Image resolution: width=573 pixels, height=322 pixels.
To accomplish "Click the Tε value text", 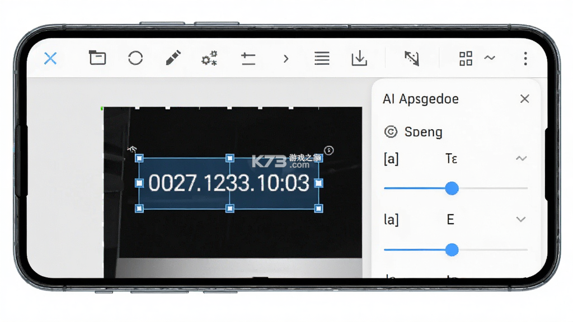I will (451, 158).
